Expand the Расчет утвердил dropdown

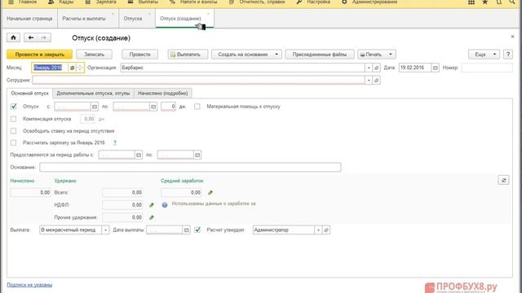(318, 230)
